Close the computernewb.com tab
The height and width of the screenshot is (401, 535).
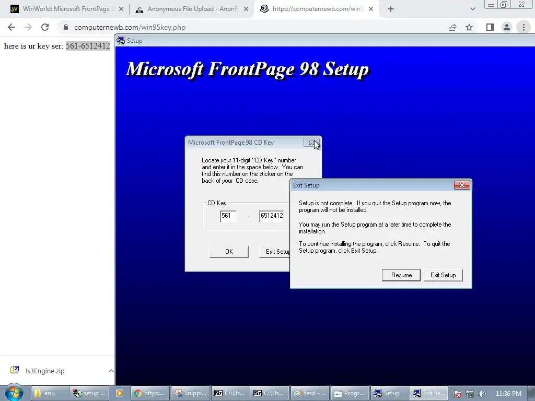coord(371,9)
